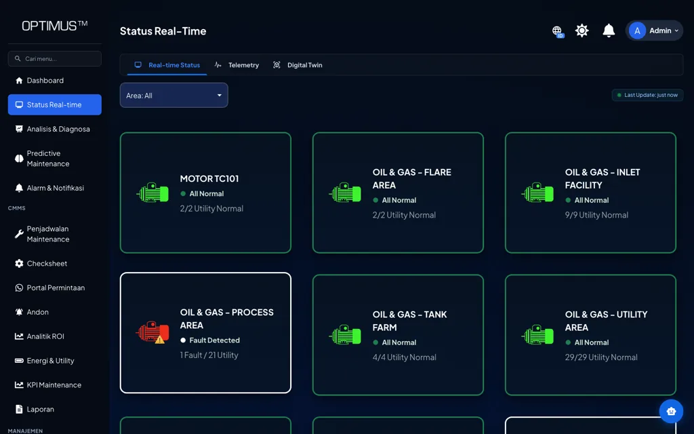Click the Alarm & Notifikasi bell icon in sidebar
Screen dimensions: 694x434
pos(19,189)
